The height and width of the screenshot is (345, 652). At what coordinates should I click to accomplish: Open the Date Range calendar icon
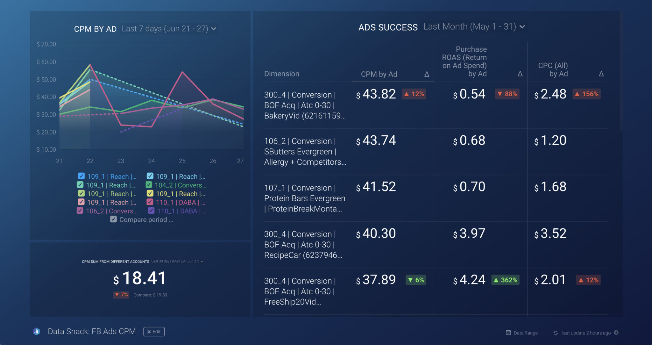508,333
